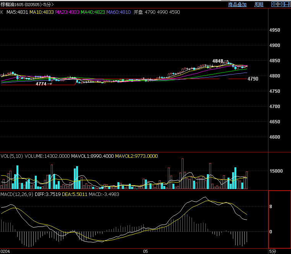Click the MACD(12,26,9) indicator title
Viewport: 291px width, 254px height.
16,194
